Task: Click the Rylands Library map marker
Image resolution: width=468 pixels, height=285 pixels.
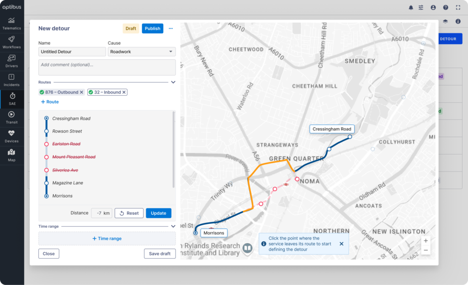Action: 247,248
